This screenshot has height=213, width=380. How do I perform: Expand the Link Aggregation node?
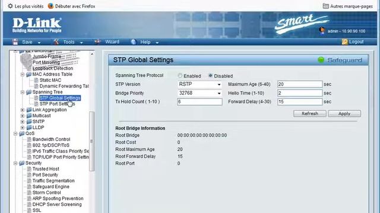pos(23,110)
